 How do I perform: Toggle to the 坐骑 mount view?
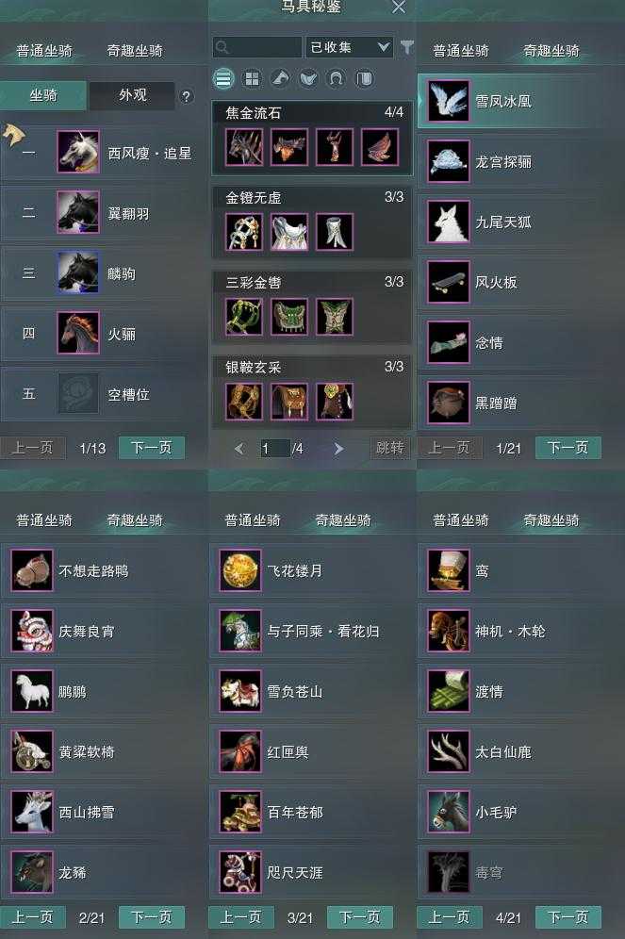point(43,95)
